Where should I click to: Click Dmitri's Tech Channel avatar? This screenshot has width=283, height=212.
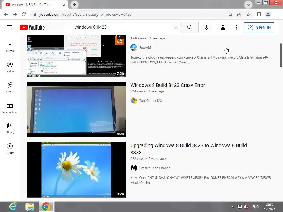coord(134,168)
